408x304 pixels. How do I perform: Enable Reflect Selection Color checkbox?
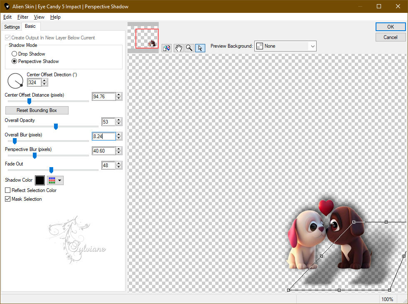[x=8, y=190]
